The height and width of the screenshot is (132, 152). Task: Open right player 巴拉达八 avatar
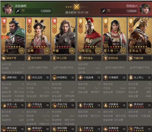145,9
